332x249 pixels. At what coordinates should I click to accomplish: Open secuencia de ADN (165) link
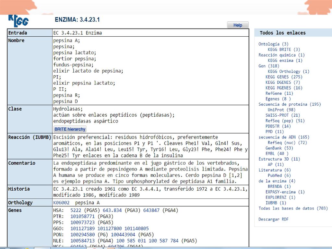tap(284, 137)
